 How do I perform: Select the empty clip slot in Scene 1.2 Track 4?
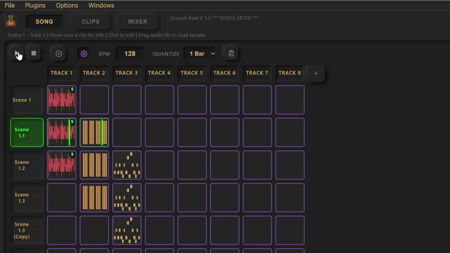pyautogui.click(x=160, y=165)
